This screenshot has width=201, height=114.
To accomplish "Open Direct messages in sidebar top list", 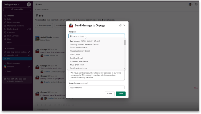I will [14, 22].
